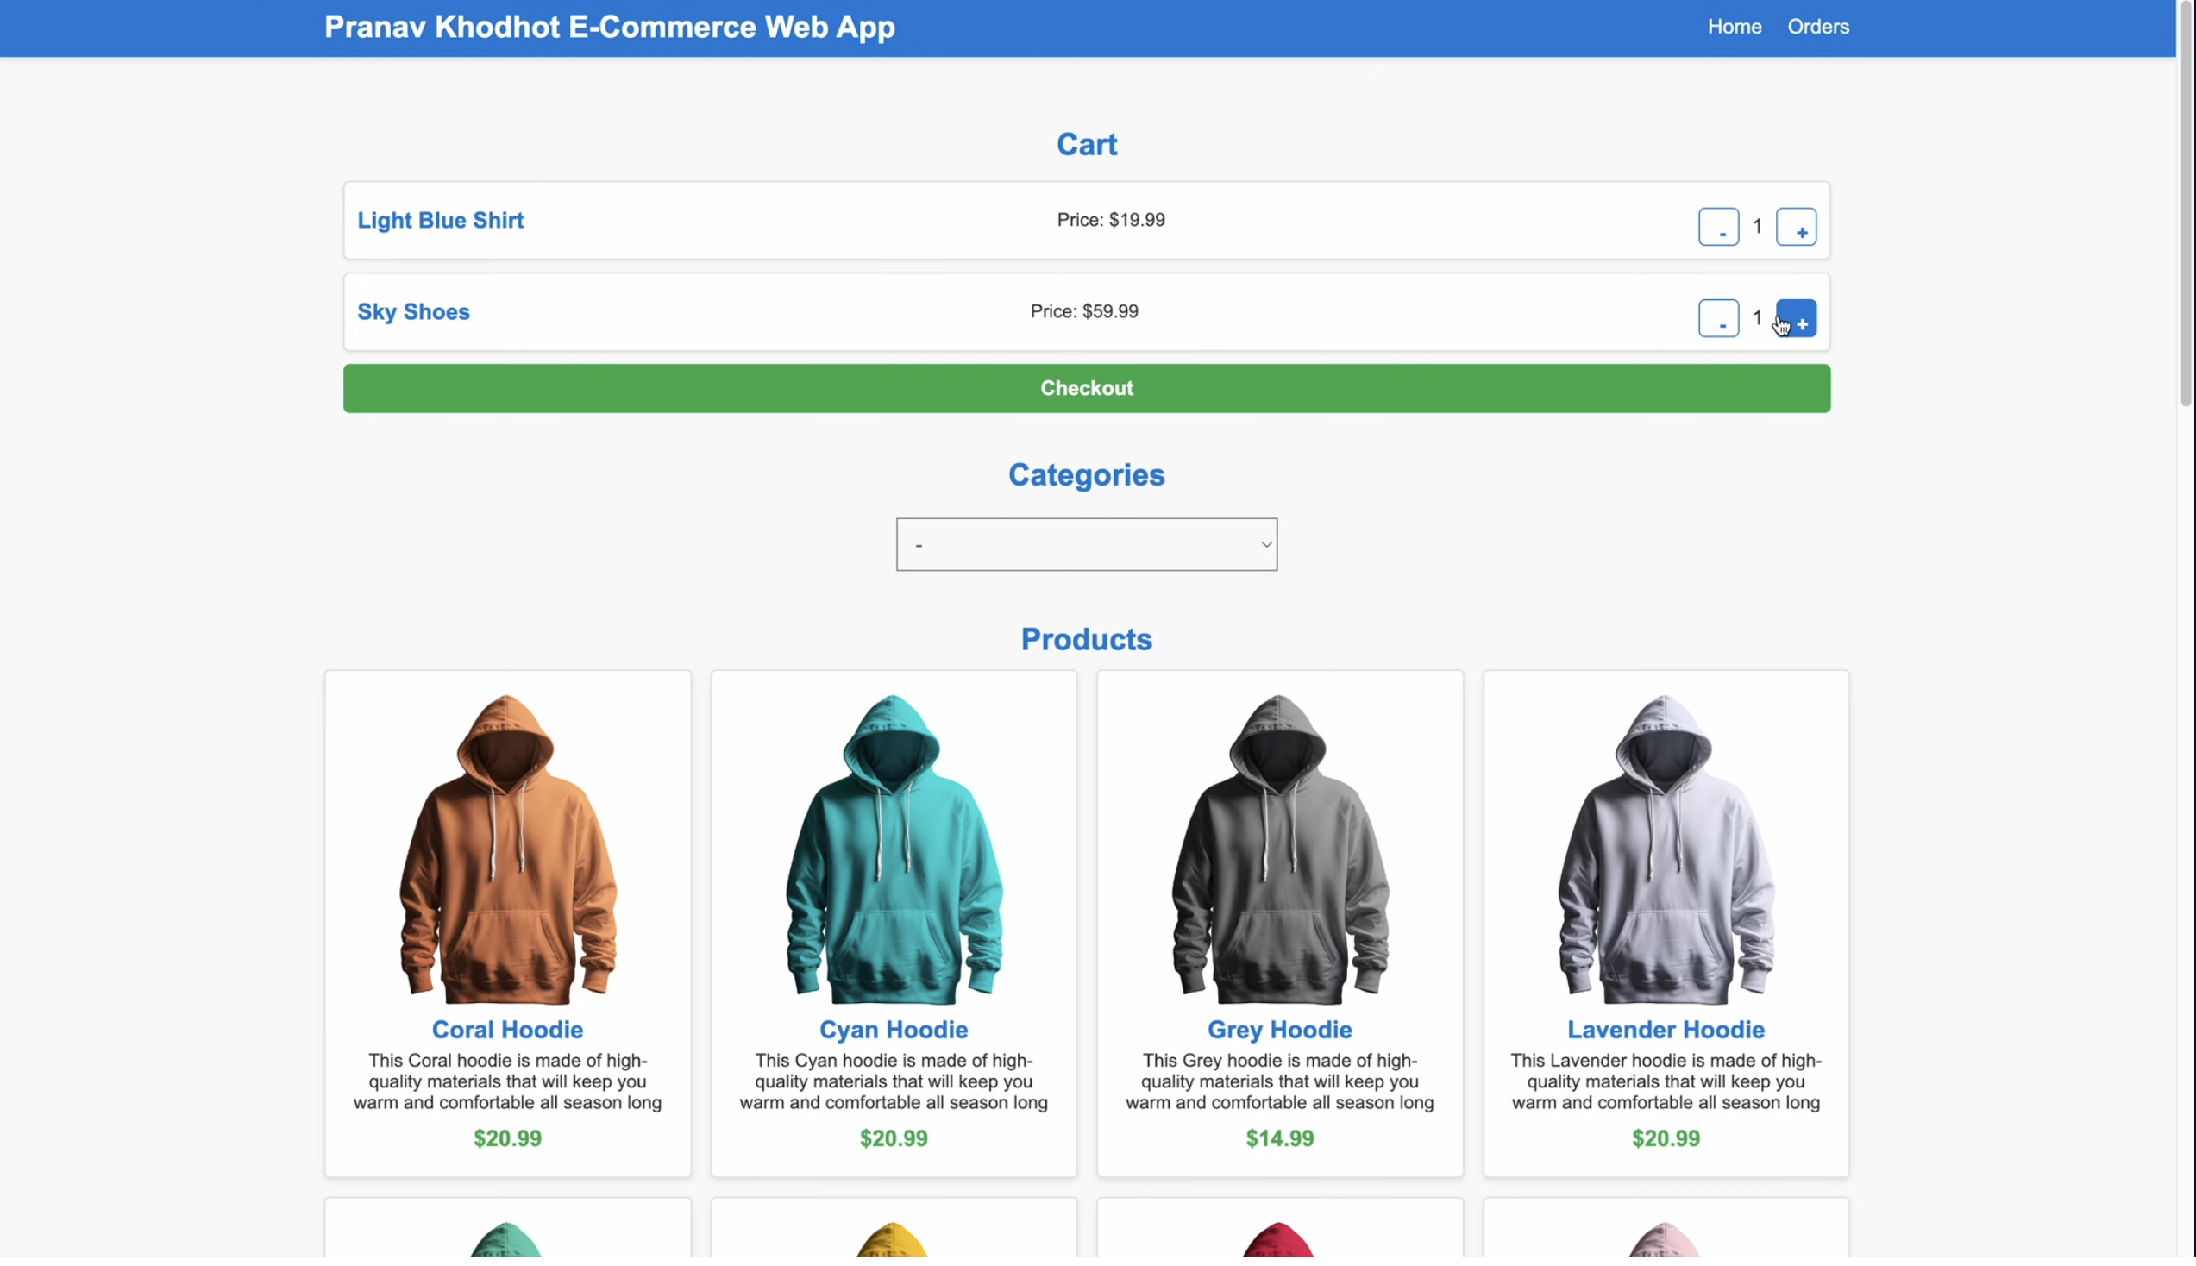The image size is (2196, 1266).
Task: Click the Light Blue Shirt quantity value
Action: [1757, 228]
